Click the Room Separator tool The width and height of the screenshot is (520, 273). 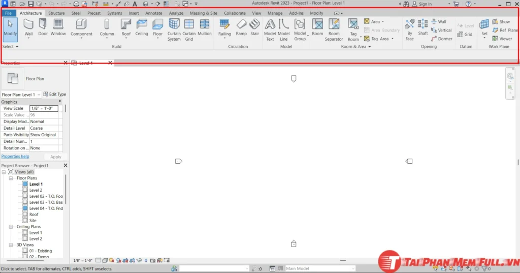pyautogui.click(x=334, y=30)
